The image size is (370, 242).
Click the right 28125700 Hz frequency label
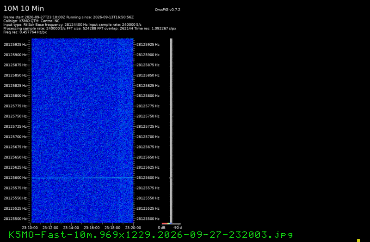coord(148,136)
